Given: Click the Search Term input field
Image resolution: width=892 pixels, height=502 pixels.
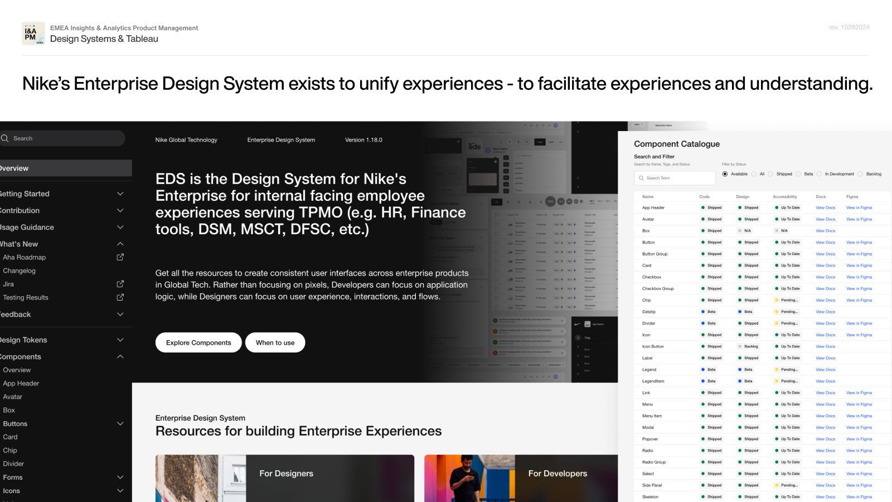Looking at the screenshot, I should pos(675,178).
